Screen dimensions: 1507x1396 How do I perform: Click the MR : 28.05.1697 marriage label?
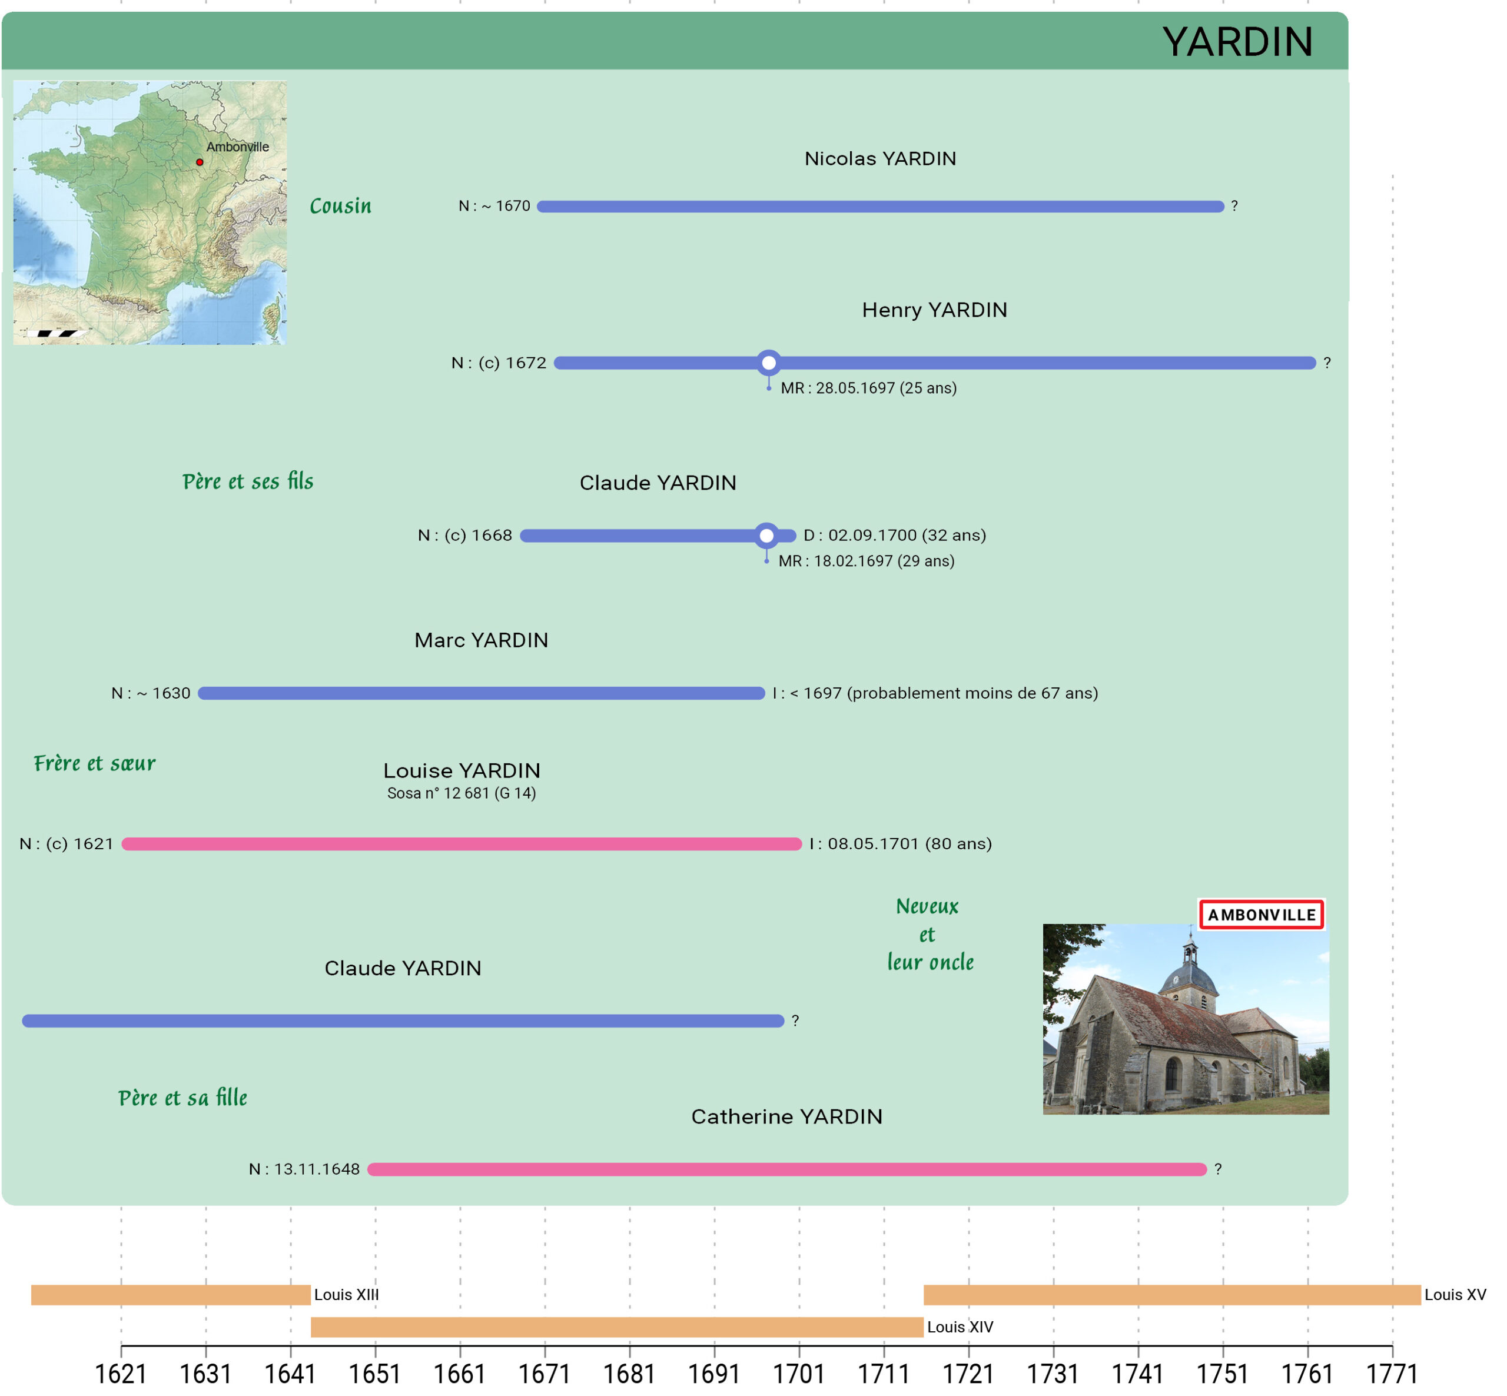click(868, 388)
